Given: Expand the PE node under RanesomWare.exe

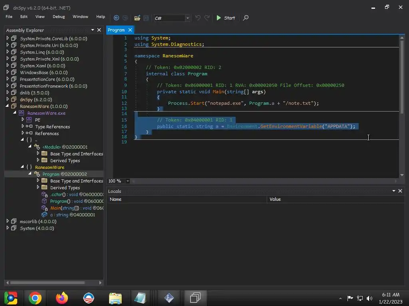Looking at the screenshot, I should pos(23,120).
